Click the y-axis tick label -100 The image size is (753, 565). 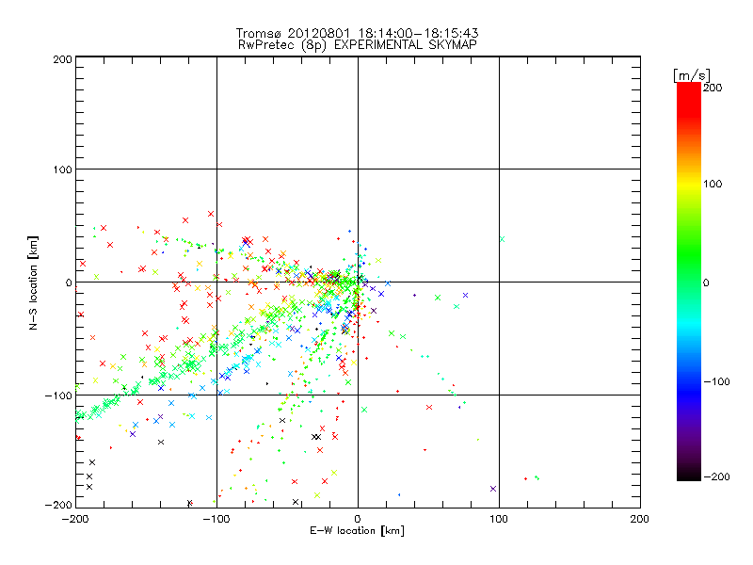pyautogui.click(x=58, y=395)
